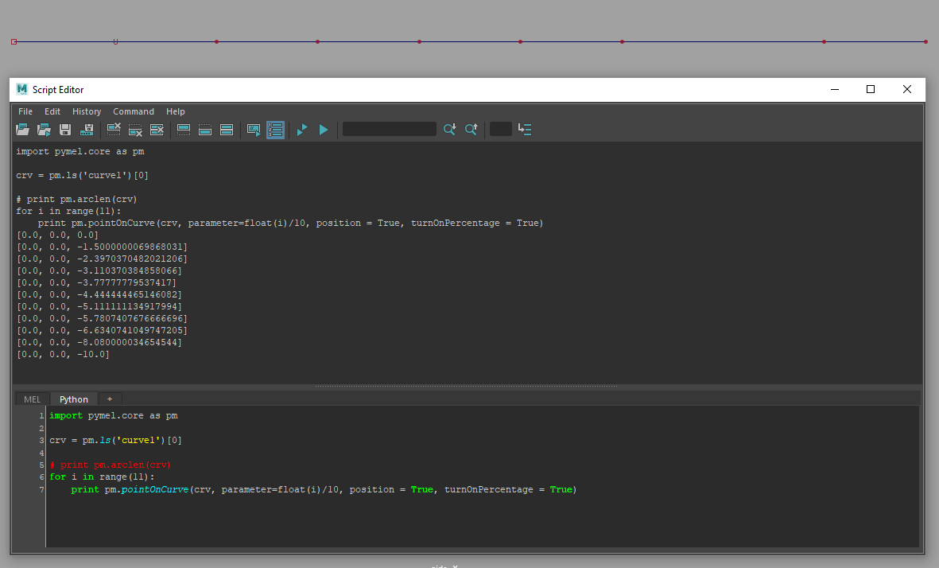Image resolution: width=939 pixels, height=568 pixels.
Task: Open the Command menu
Action: [134, 111]
